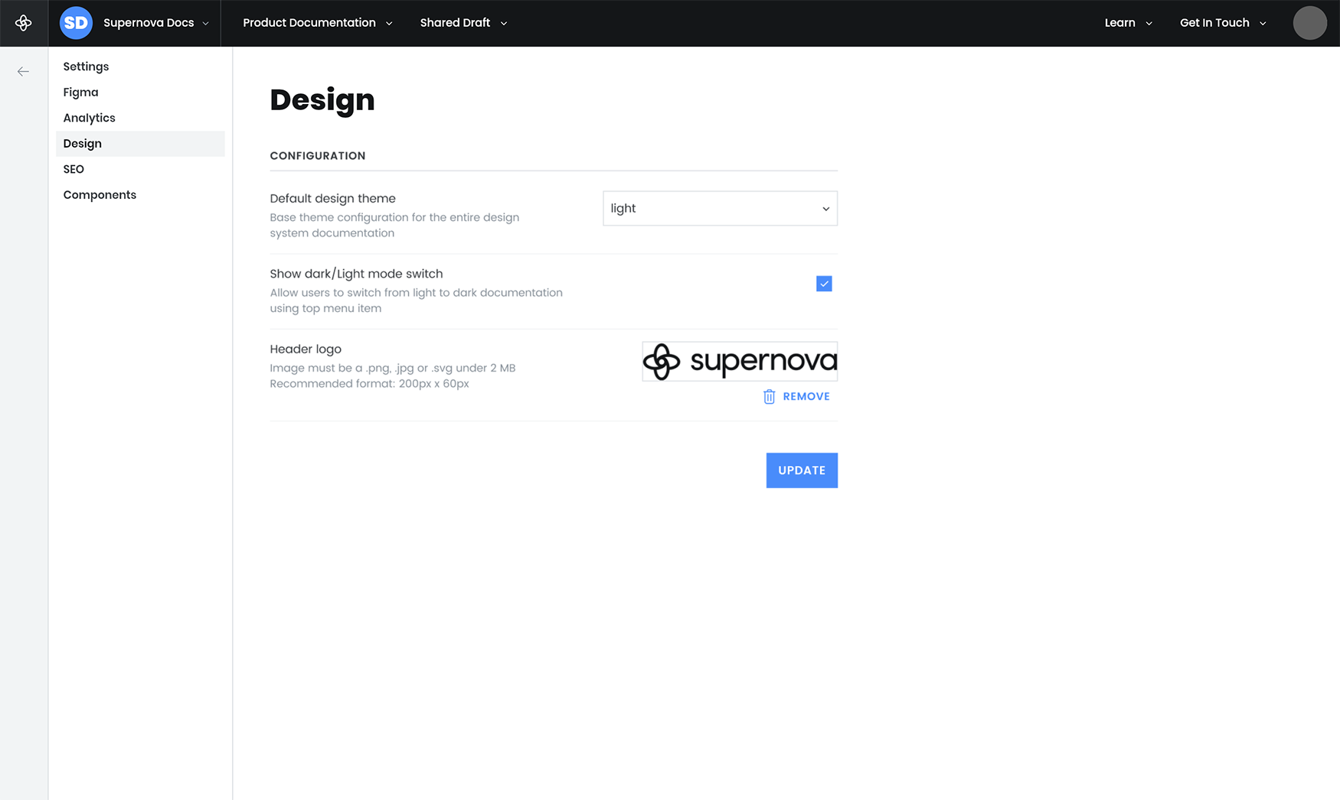Open the Get In Touch dropdown

[1223, 23]
